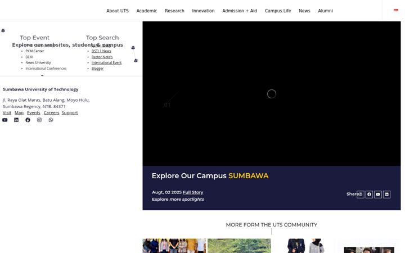
Task: Click the Sumbawa University of Technology title
Action: 40,89
